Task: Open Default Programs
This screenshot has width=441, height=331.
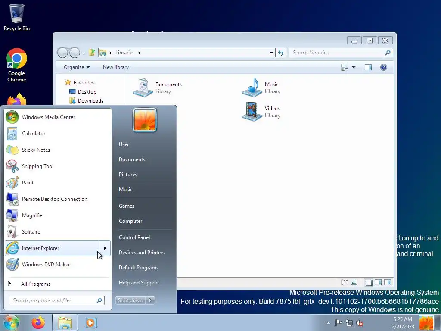Action: [x=138, y=267]
